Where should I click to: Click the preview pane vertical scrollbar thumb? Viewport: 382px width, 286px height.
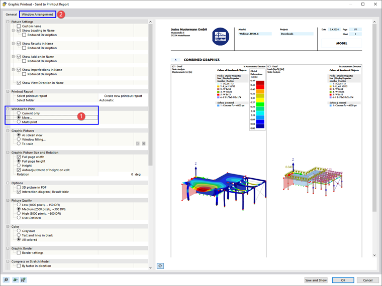pos(374,118)
